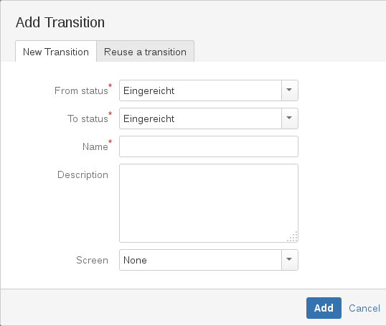Click the blue Add button
The image size is (386, 326).
pos(324,308)
